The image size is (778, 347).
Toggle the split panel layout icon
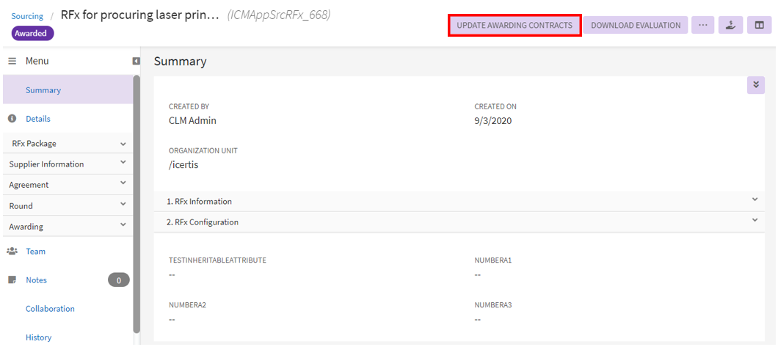tap(759, 26)
